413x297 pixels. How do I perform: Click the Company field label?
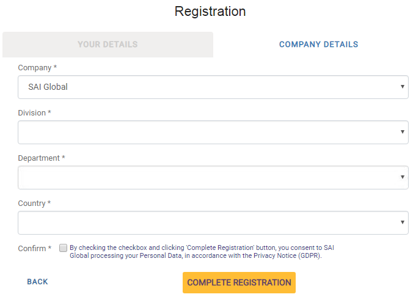[37, 68]
